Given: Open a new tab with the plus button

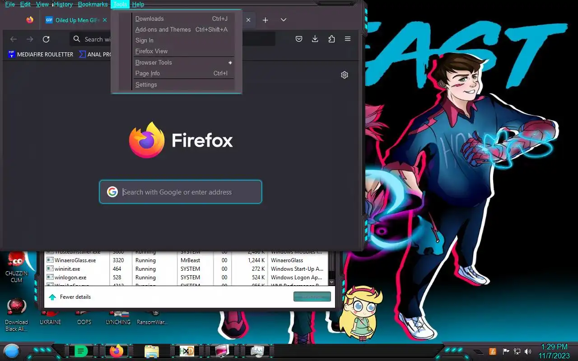Looking at the screenshot, I should (266, 20).
